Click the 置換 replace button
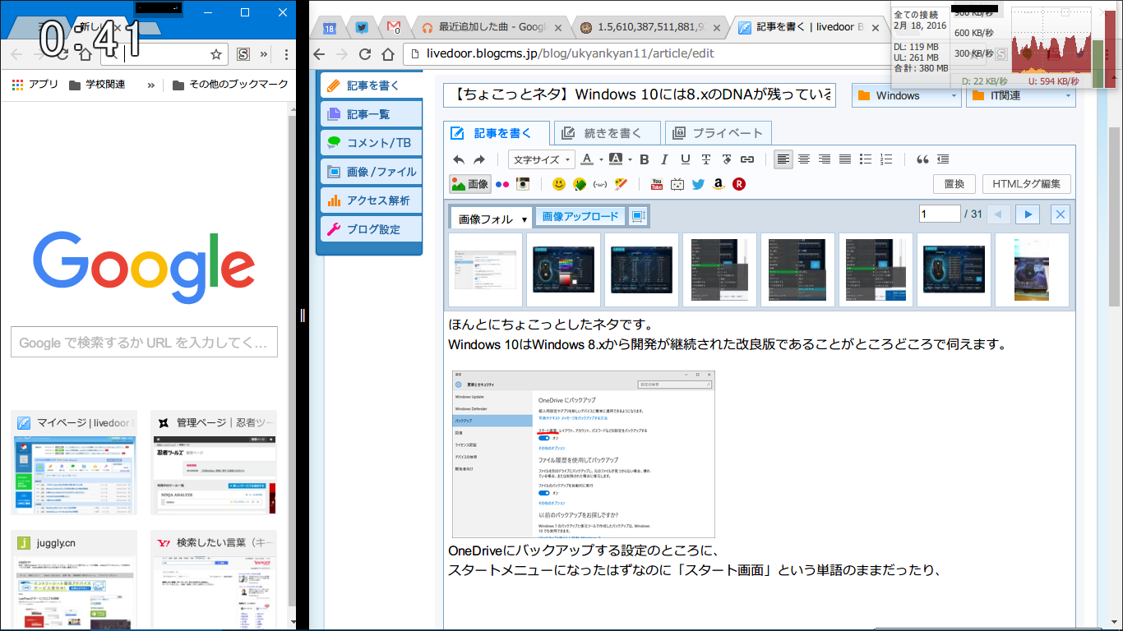Image resolution: width=1123 pixels, height=631 pixels. [954, 184]
